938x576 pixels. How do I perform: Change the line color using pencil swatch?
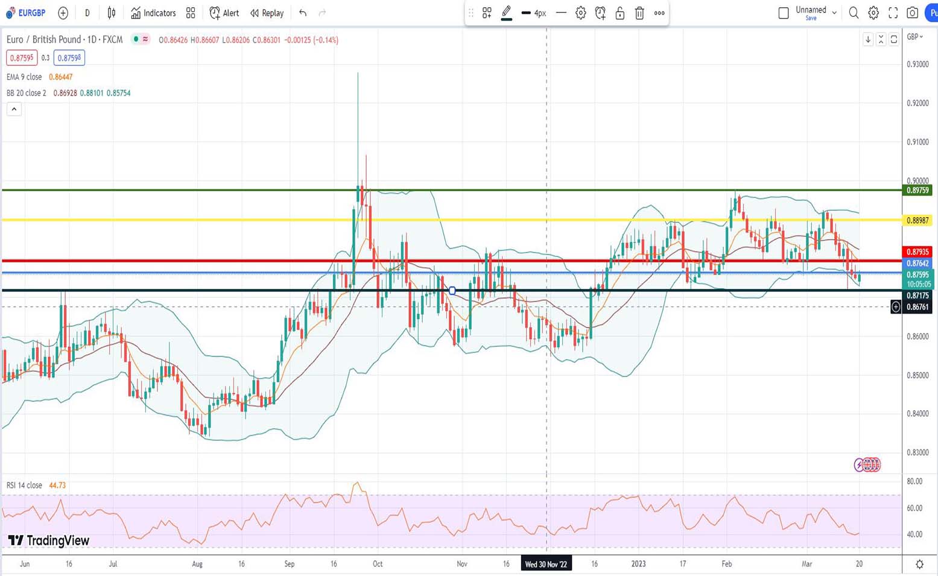(x=507, y=13)
